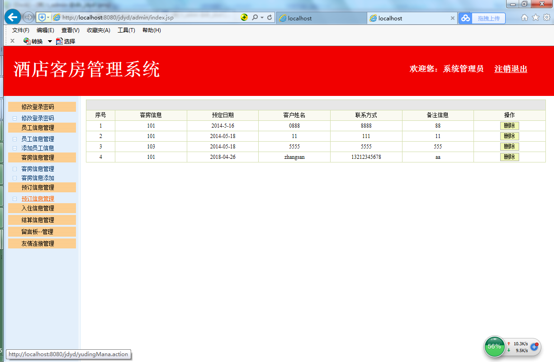
Task: Close the toolbar with the X icon
Action: click(x=12, y=41)
